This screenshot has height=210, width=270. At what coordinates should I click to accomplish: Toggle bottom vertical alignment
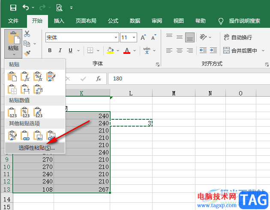coord(190,37)
